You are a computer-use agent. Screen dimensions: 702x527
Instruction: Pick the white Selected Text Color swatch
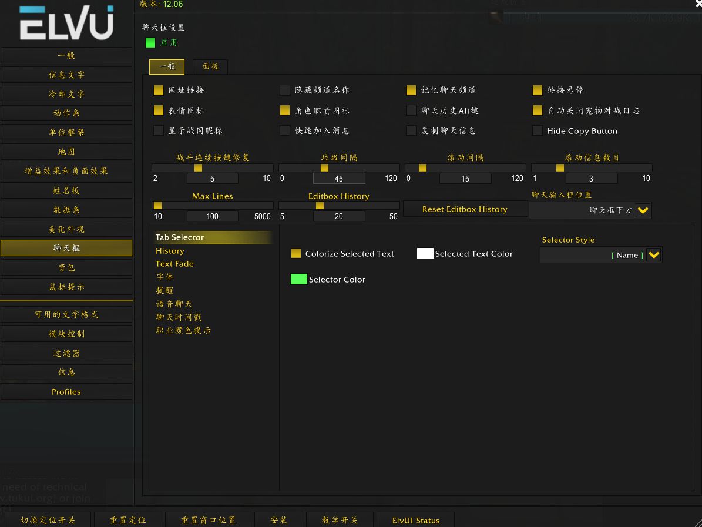pos(425,254)
